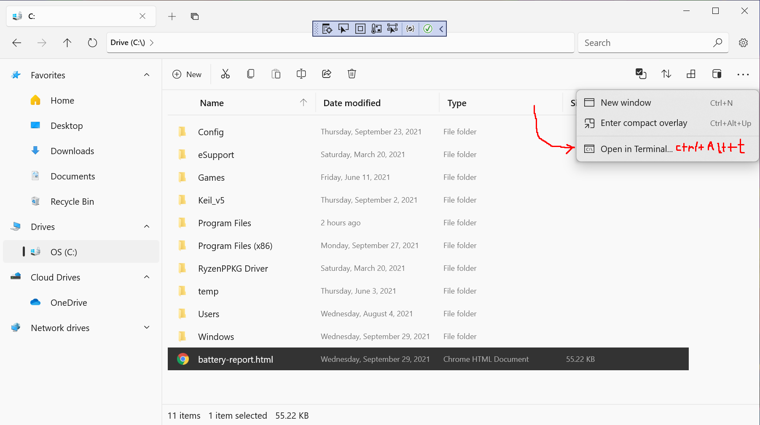Select New window menu item

668,103
